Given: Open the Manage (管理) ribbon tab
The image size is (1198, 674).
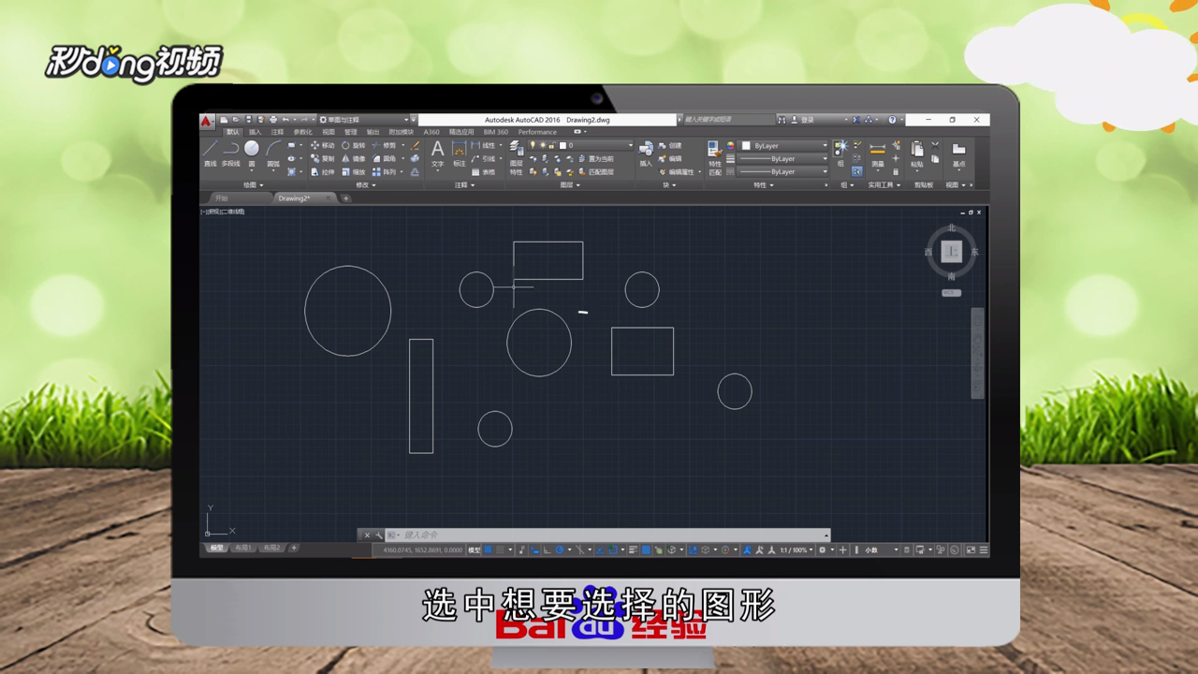Looking at the screenshot, I should (x=350, y=132).
